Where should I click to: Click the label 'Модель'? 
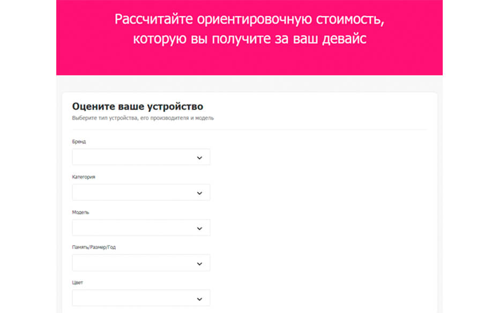pos(80,212)
